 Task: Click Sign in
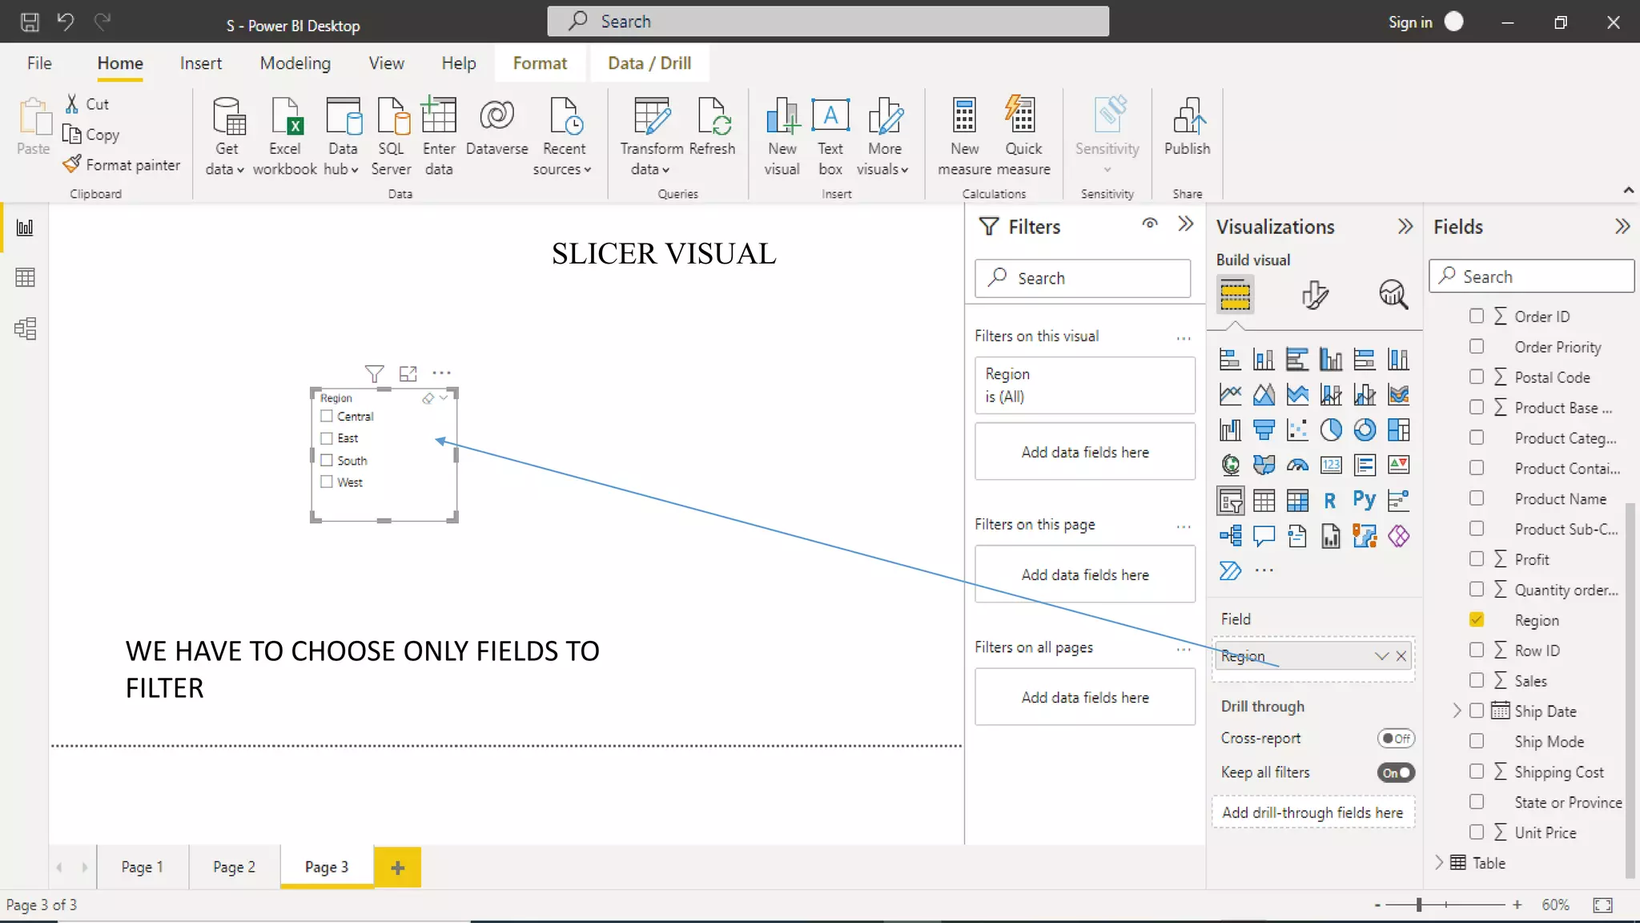click(1410, 22)
